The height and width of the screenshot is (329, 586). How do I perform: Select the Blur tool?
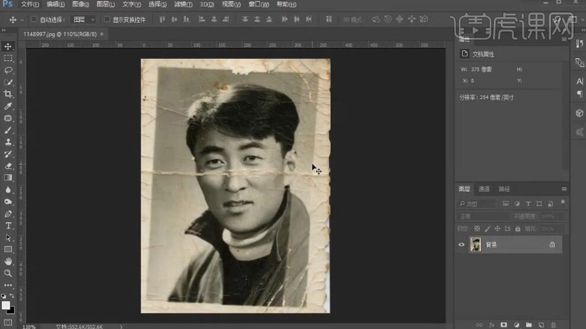[8, 190]
